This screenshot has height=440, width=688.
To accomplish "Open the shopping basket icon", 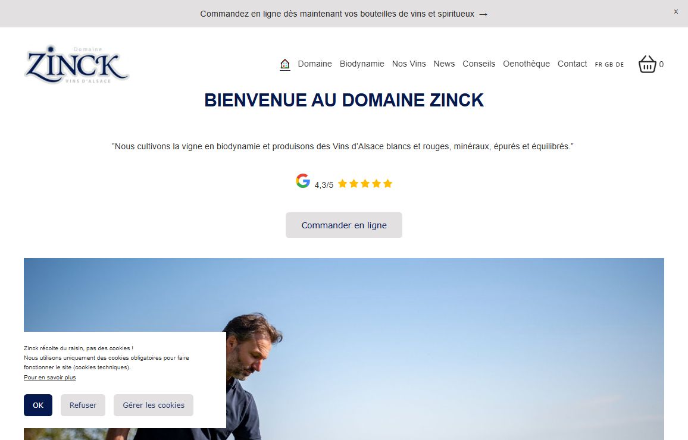I will pyautogui.click(x=647, y=64).
